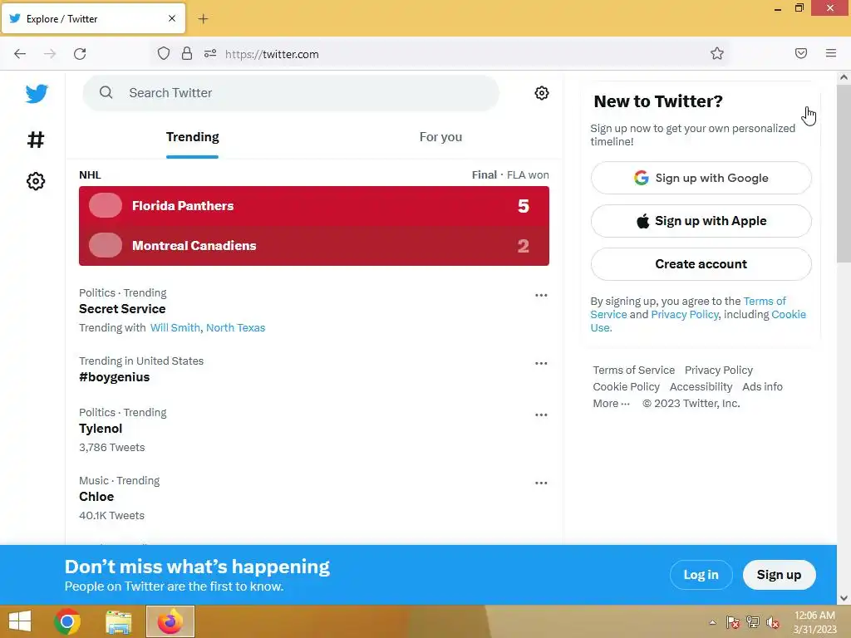Launch Chrome from the taskbar
This screenshot has width=851, height=638.
(x=67, y=621)
